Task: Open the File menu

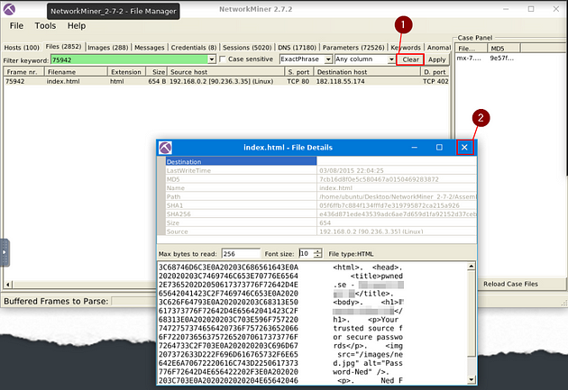Action: pyautogui.click(x=16, y=26)
